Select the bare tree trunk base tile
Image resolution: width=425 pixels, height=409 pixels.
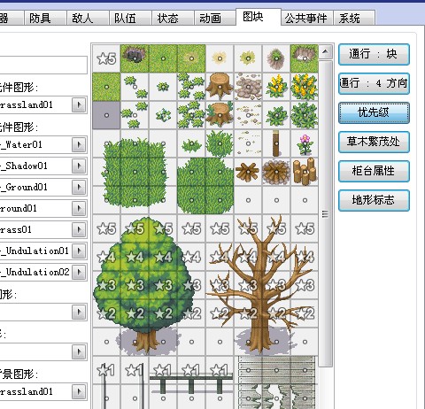click(248, 342)
